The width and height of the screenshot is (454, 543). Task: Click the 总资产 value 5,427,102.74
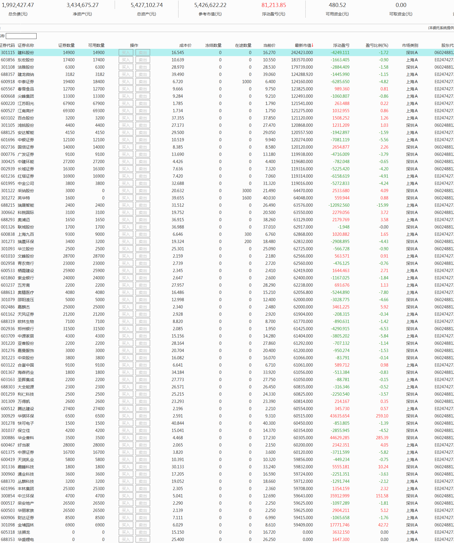[x=147, y=5]
